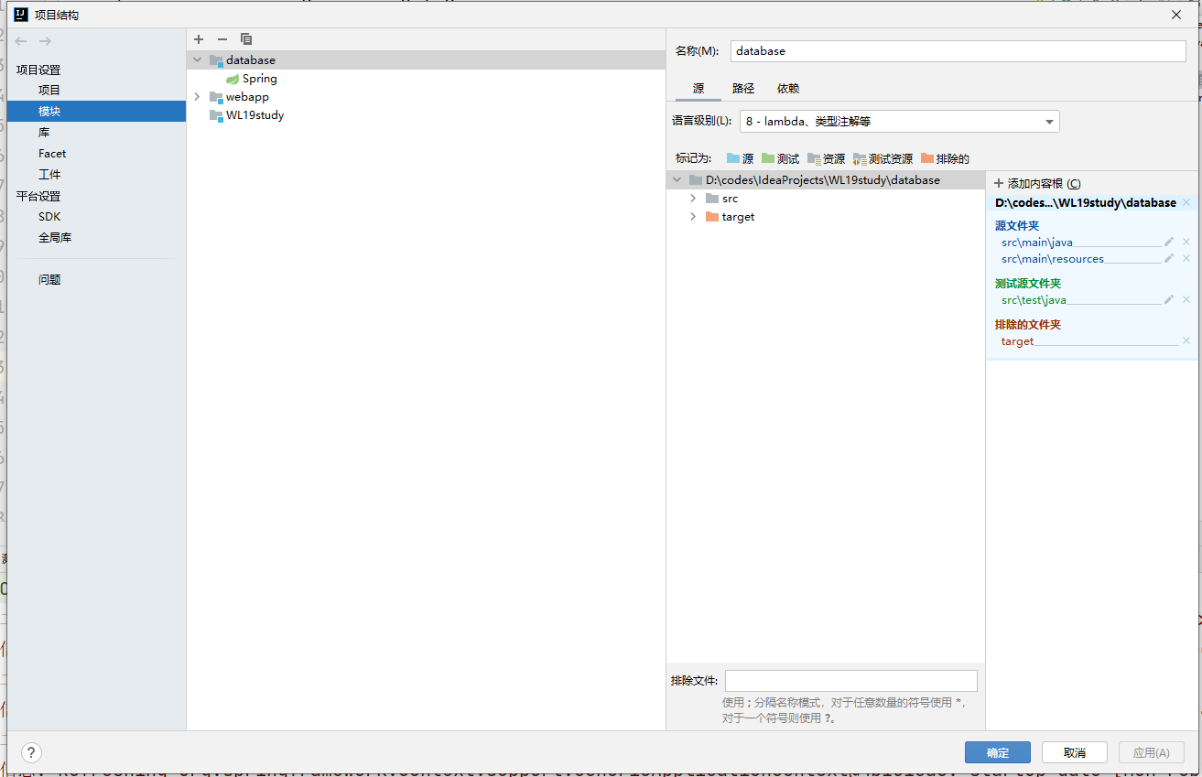1202x777 pixels.
Task: Expand the src folder
Action: pyautogui.click(x=693, y=199)
